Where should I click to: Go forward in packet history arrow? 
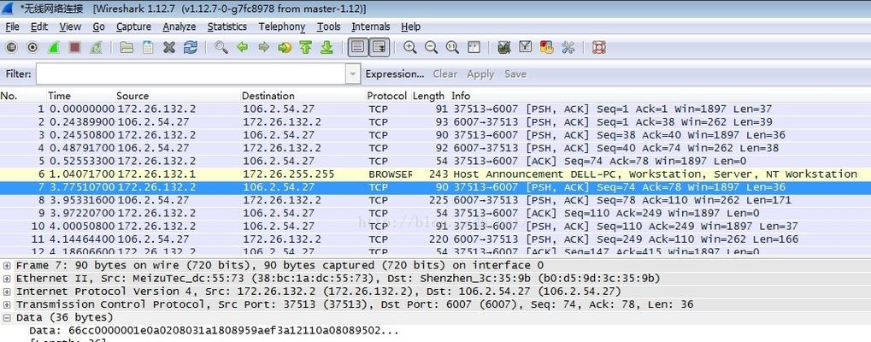pos(263,48)
